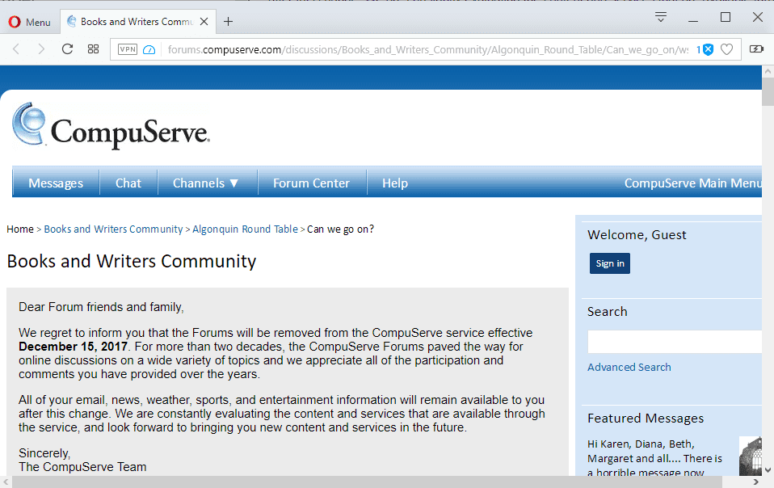Click the address bar URL

point(428,49)
